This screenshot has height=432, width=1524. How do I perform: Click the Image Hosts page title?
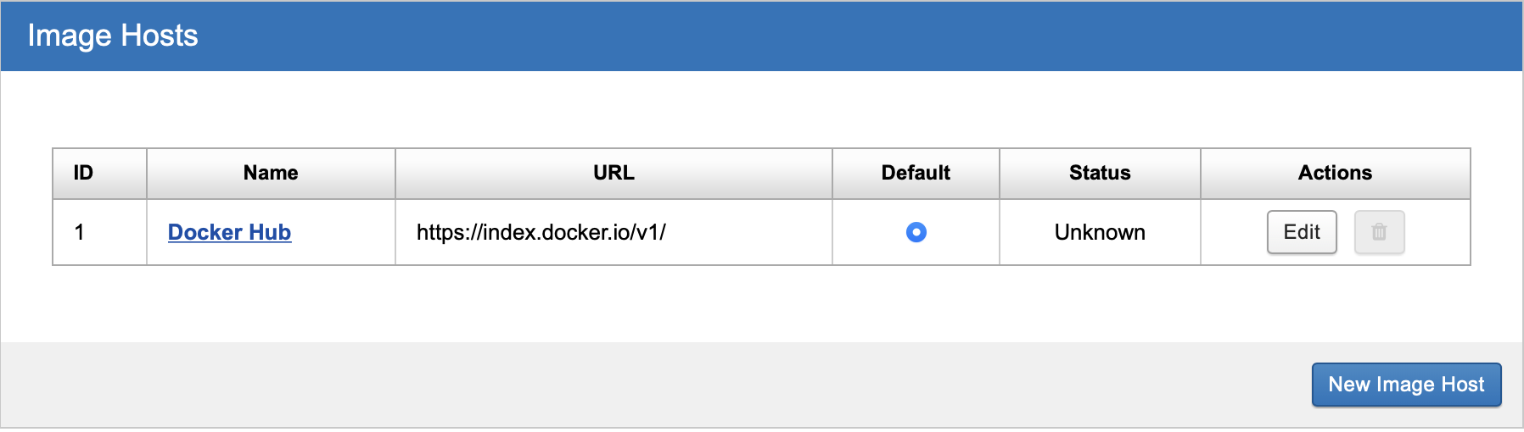pyautogui.click(x=113, y=36)
